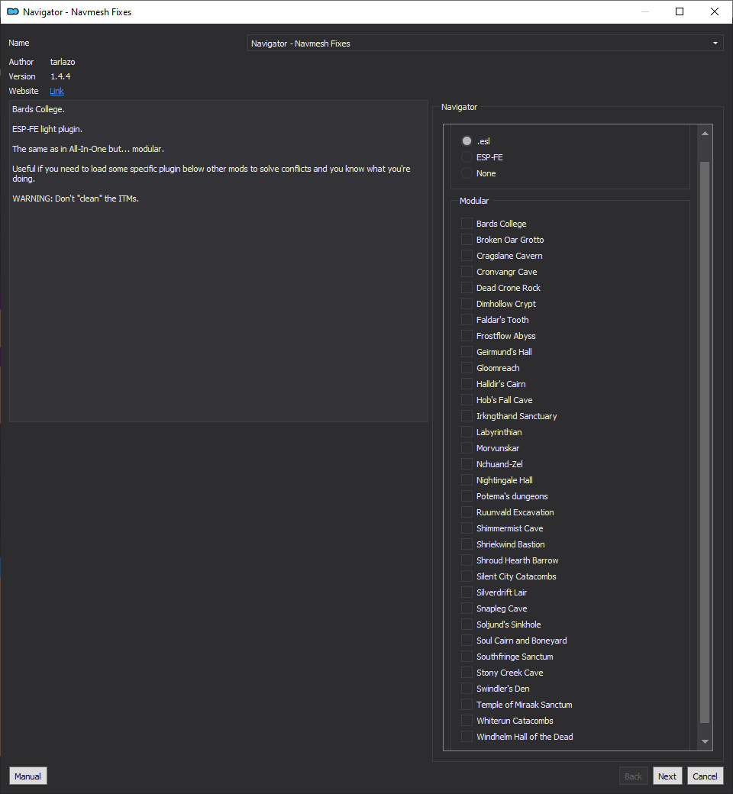Screen dimensions: 733x794
Task: Enable the Bards College checkbox
Action: coord(467,223)
